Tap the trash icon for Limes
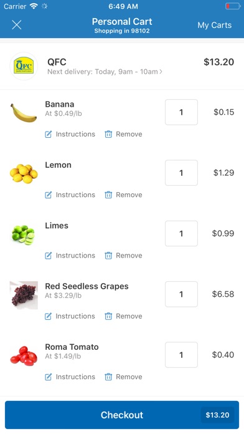This screenshot has height=434, width=244. (x=108, y=256)
